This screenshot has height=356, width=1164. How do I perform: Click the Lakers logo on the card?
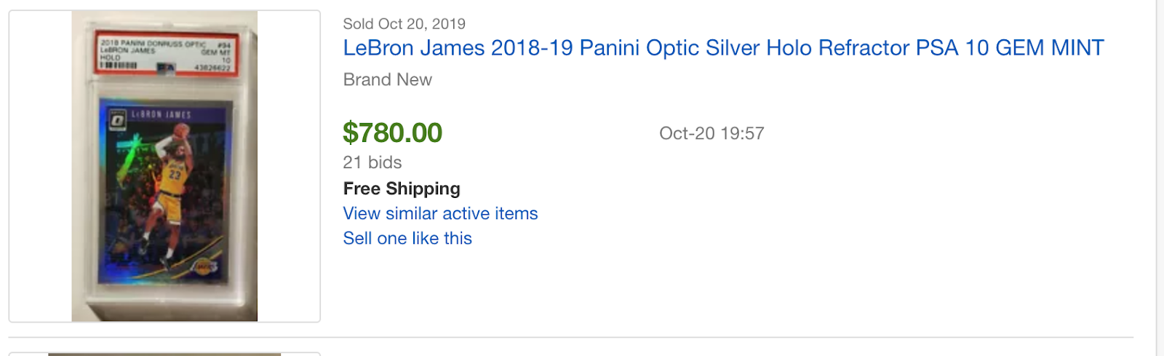pos(204,268)
